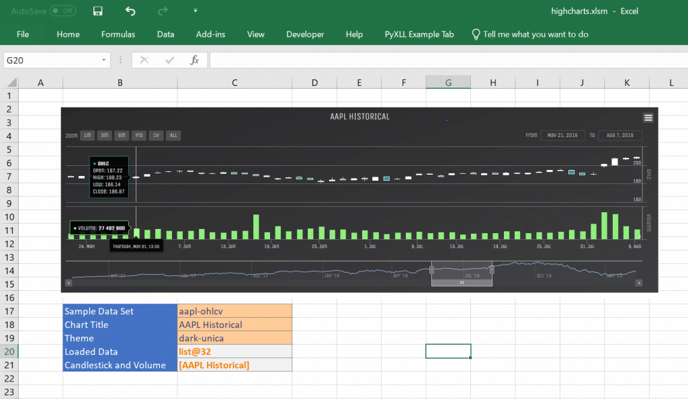Undo the last action
Screen dimensions: 688x399
(130, 11)
